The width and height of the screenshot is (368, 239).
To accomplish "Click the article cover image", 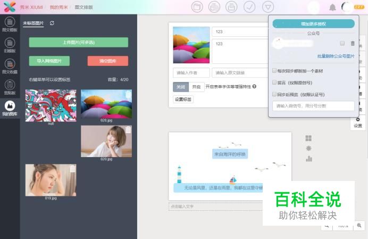I will pyautogui.click(x=191, y=45).
